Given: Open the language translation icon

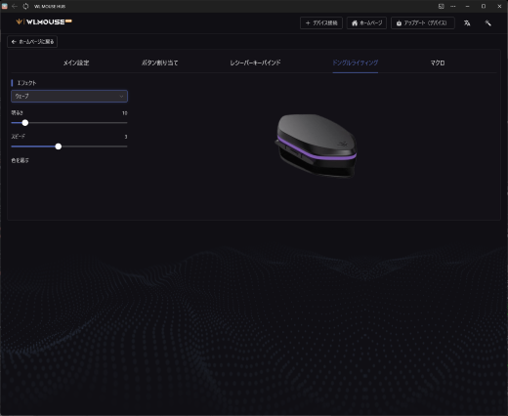Looking at the screenshot, I should coord(467,23).
